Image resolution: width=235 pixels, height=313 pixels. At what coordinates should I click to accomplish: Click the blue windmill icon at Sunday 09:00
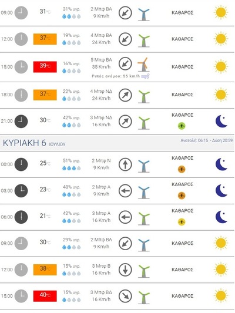tap(144, 244)
